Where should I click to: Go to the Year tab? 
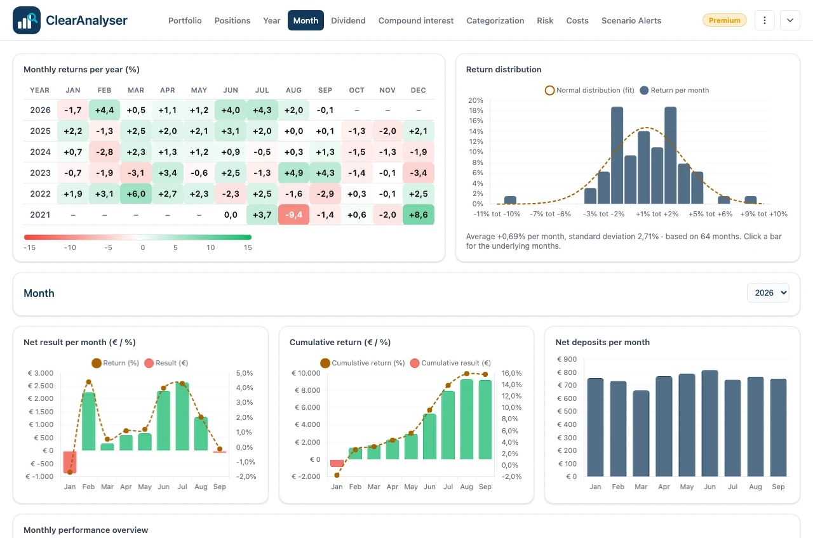(272, 20)
